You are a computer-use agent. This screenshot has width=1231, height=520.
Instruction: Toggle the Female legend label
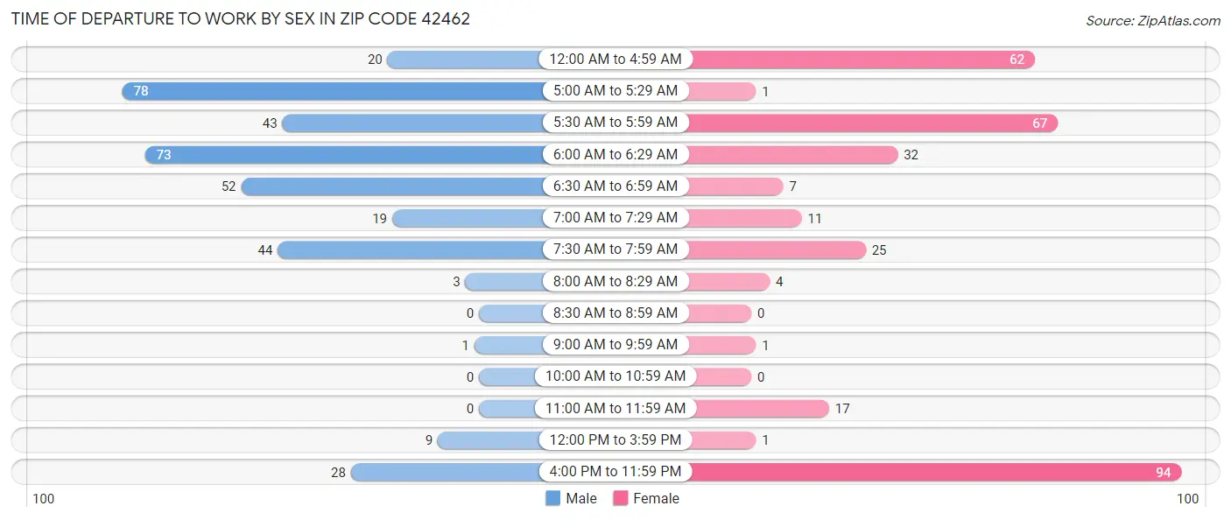click(657, 498)
